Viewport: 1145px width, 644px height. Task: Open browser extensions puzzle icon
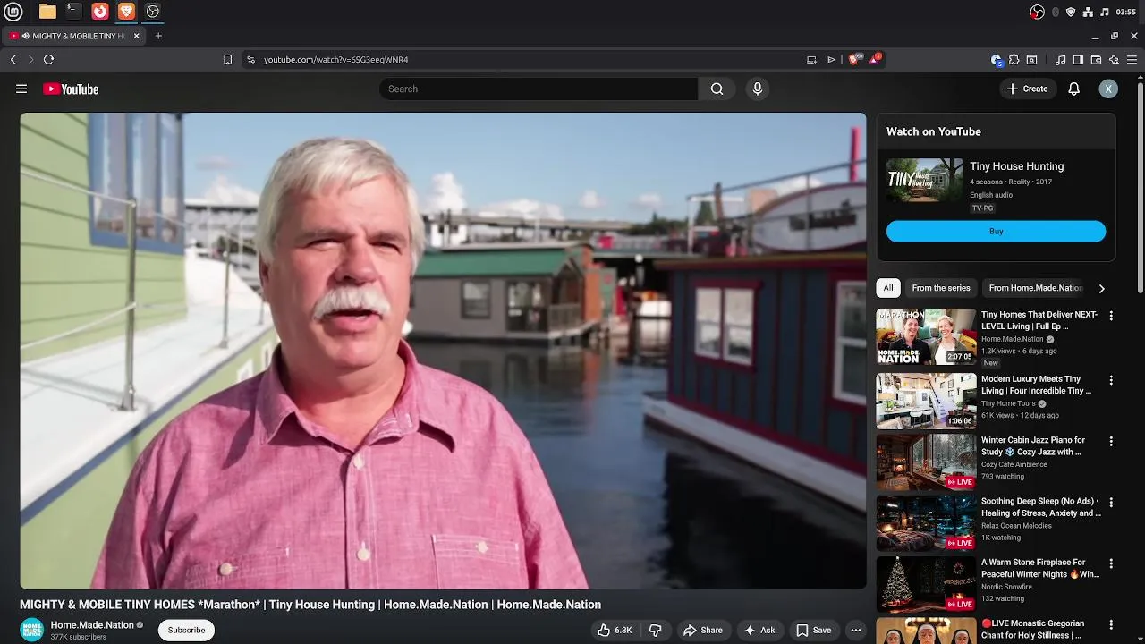point(1014,60)
